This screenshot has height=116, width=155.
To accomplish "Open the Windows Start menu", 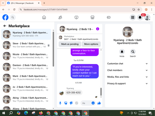I will (3, 113).
